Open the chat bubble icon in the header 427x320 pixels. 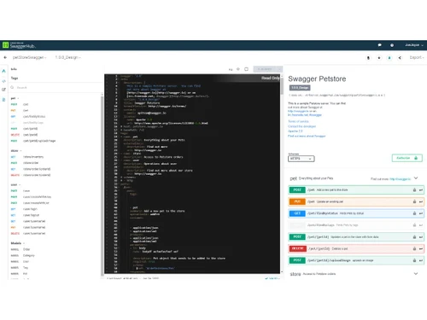click(x=379, y=45)
